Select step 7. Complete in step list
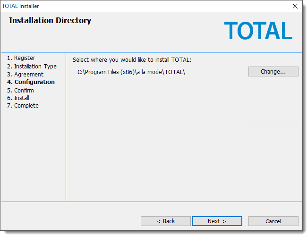The image size is (307, 235). click(23, 106)
